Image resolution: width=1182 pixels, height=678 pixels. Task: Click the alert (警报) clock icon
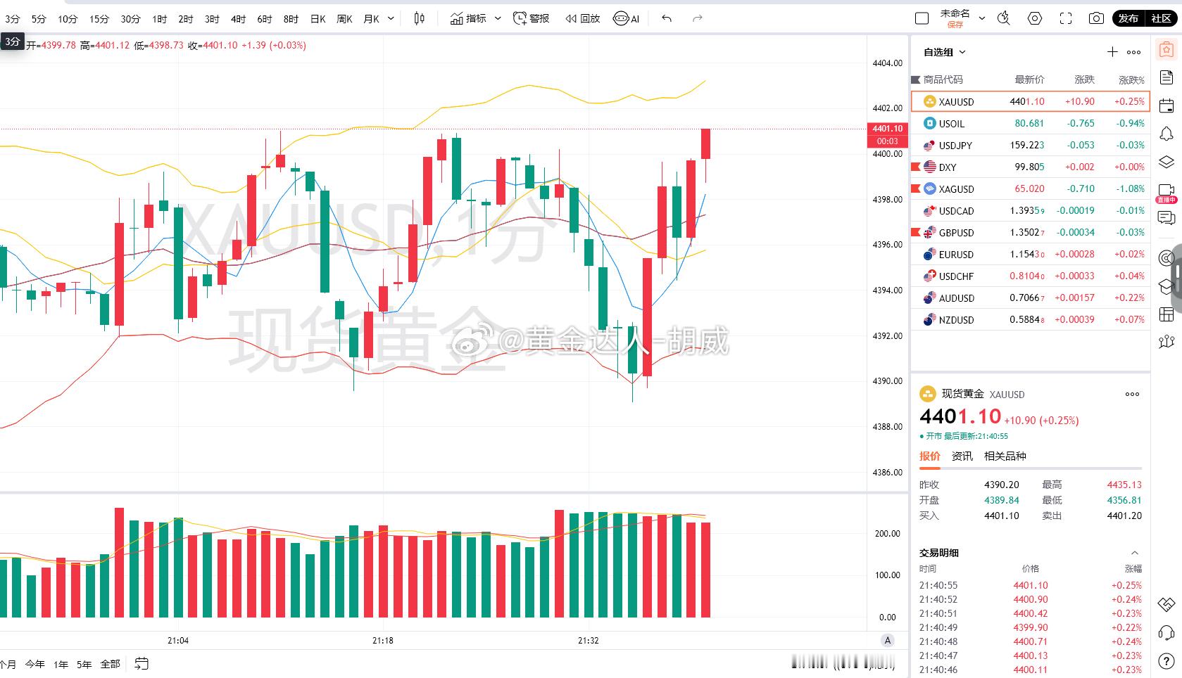pyautogui.click(x=520, y=18)
